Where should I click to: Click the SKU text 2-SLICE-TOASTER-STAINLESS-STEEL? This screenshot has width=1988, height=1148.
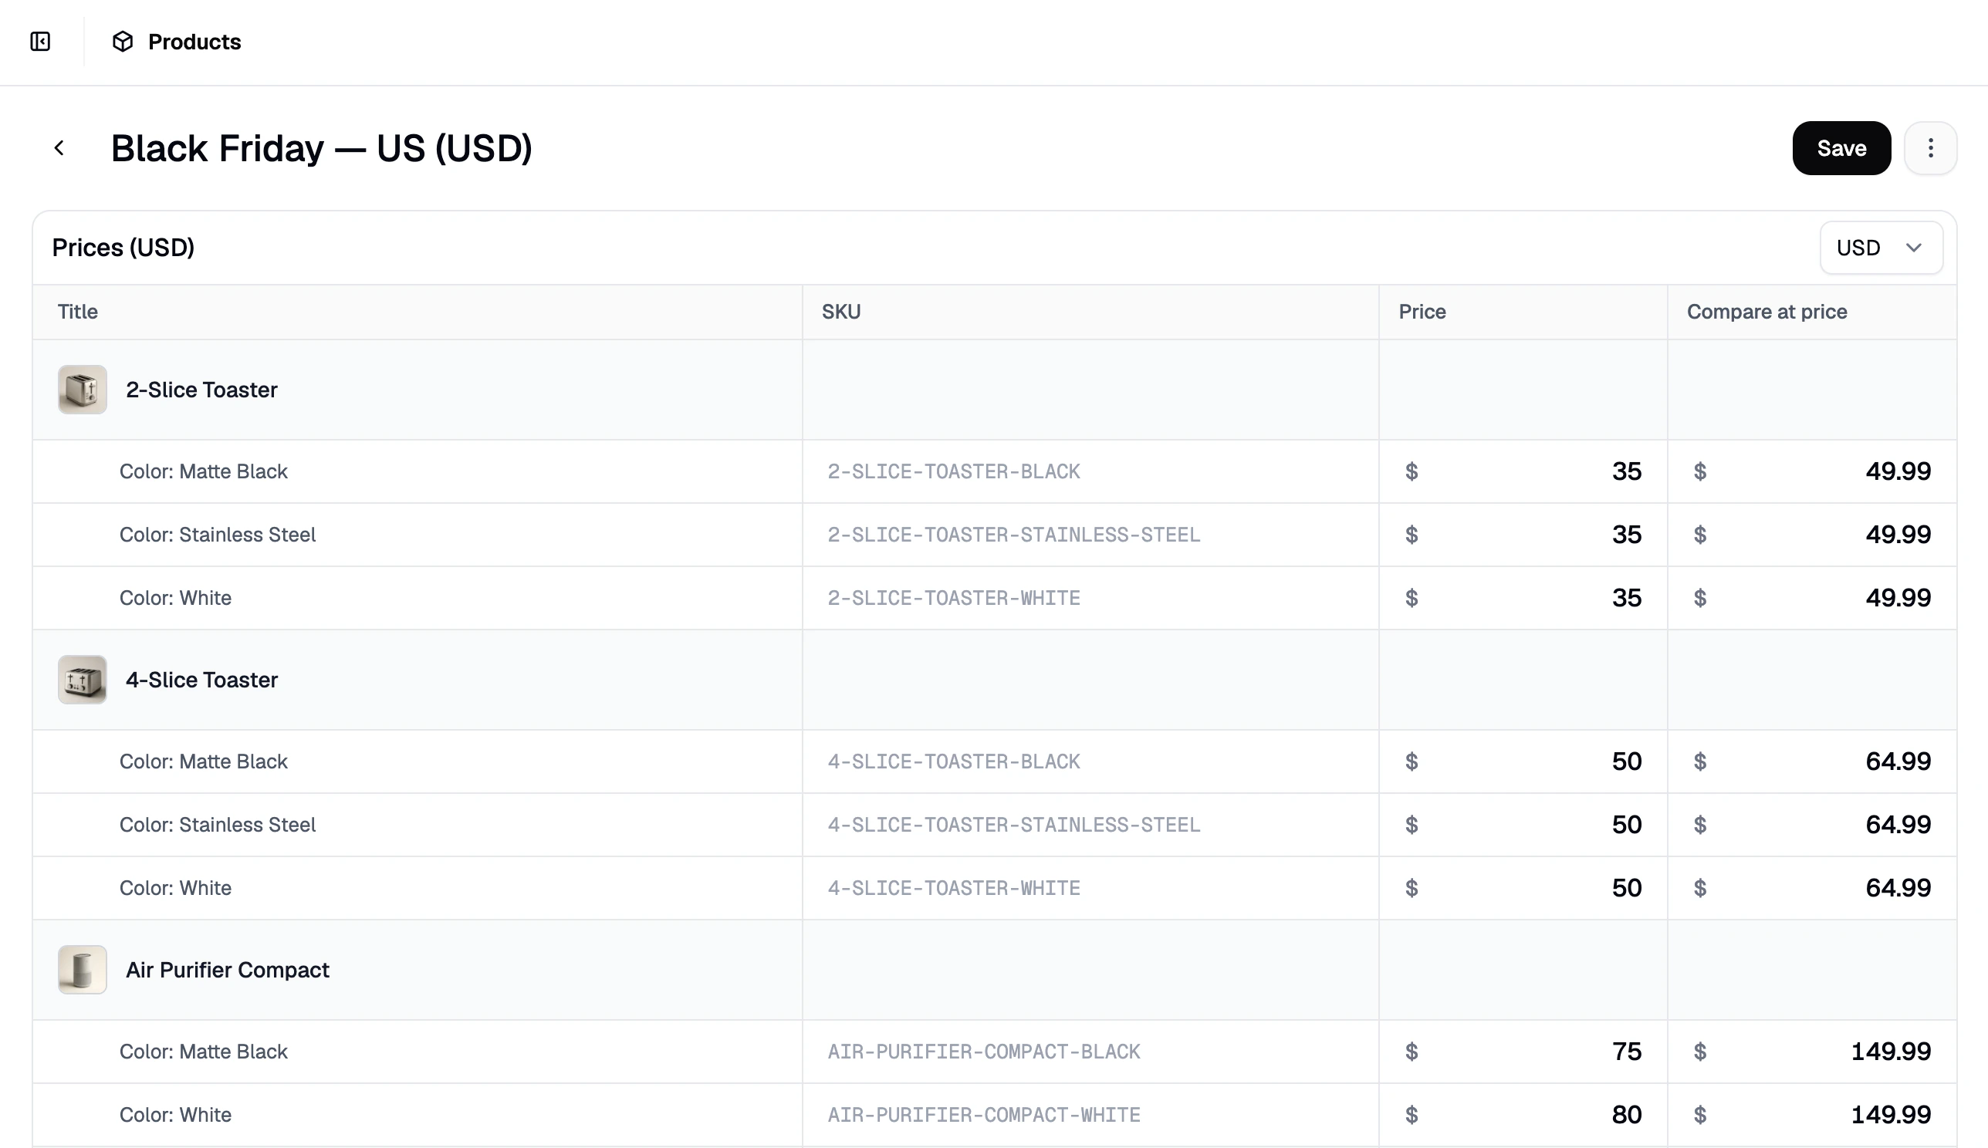tap(1013, 535)
